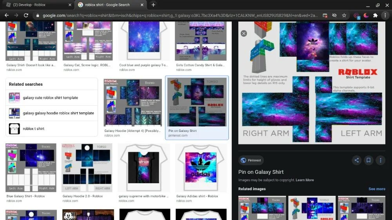
Task: Close the roblox shirt Google Search tab
Action: [x=142, y=5]
